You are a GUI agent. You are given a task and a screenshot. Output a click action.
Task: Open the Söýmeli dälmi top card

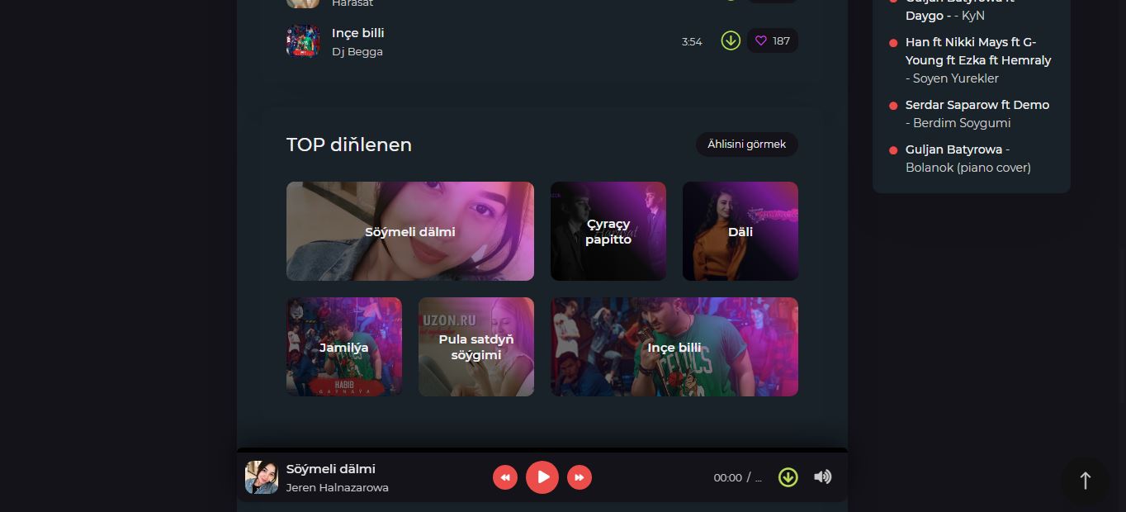coord(410,231)
